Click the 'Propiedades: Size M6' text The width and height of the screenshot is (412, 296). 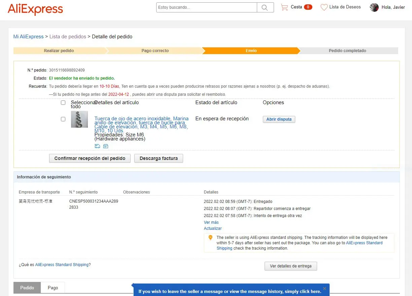[119, 135]
